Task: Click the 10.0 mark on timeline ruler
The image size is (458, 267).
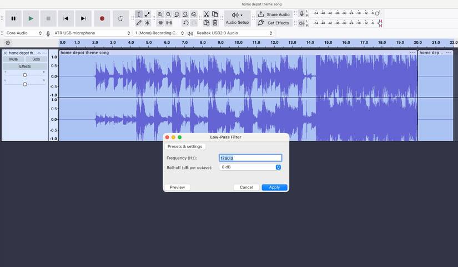Action: tap(238, 43)
